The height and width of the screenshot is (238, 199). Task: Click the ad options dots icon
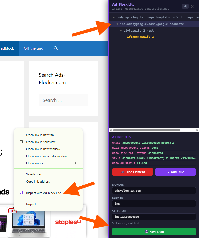coord(84,209)
